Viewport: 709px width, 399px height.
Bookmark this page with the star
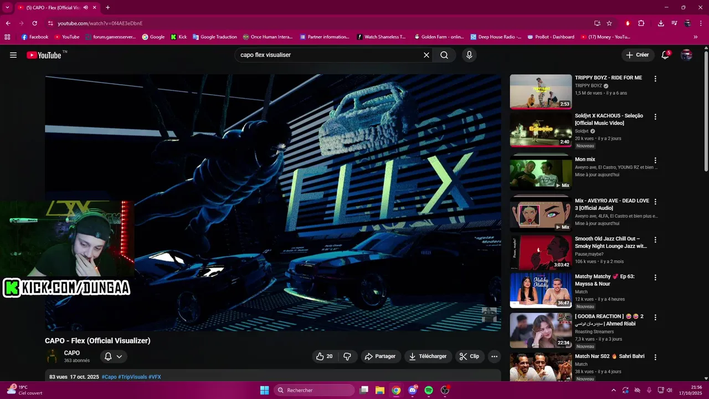click(x=609, y=23)
